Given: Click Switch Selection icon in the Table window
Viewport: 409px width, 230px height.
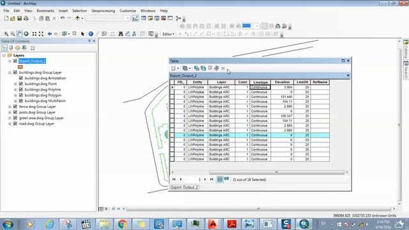Looking at the screenshot, I should (x=203, y=68).
